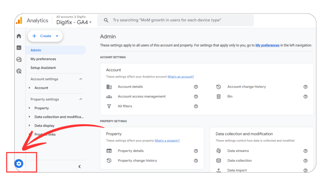Viewport: 332px width, 186px height.
Task: Open Account change history setting
Action: [247, 87]
